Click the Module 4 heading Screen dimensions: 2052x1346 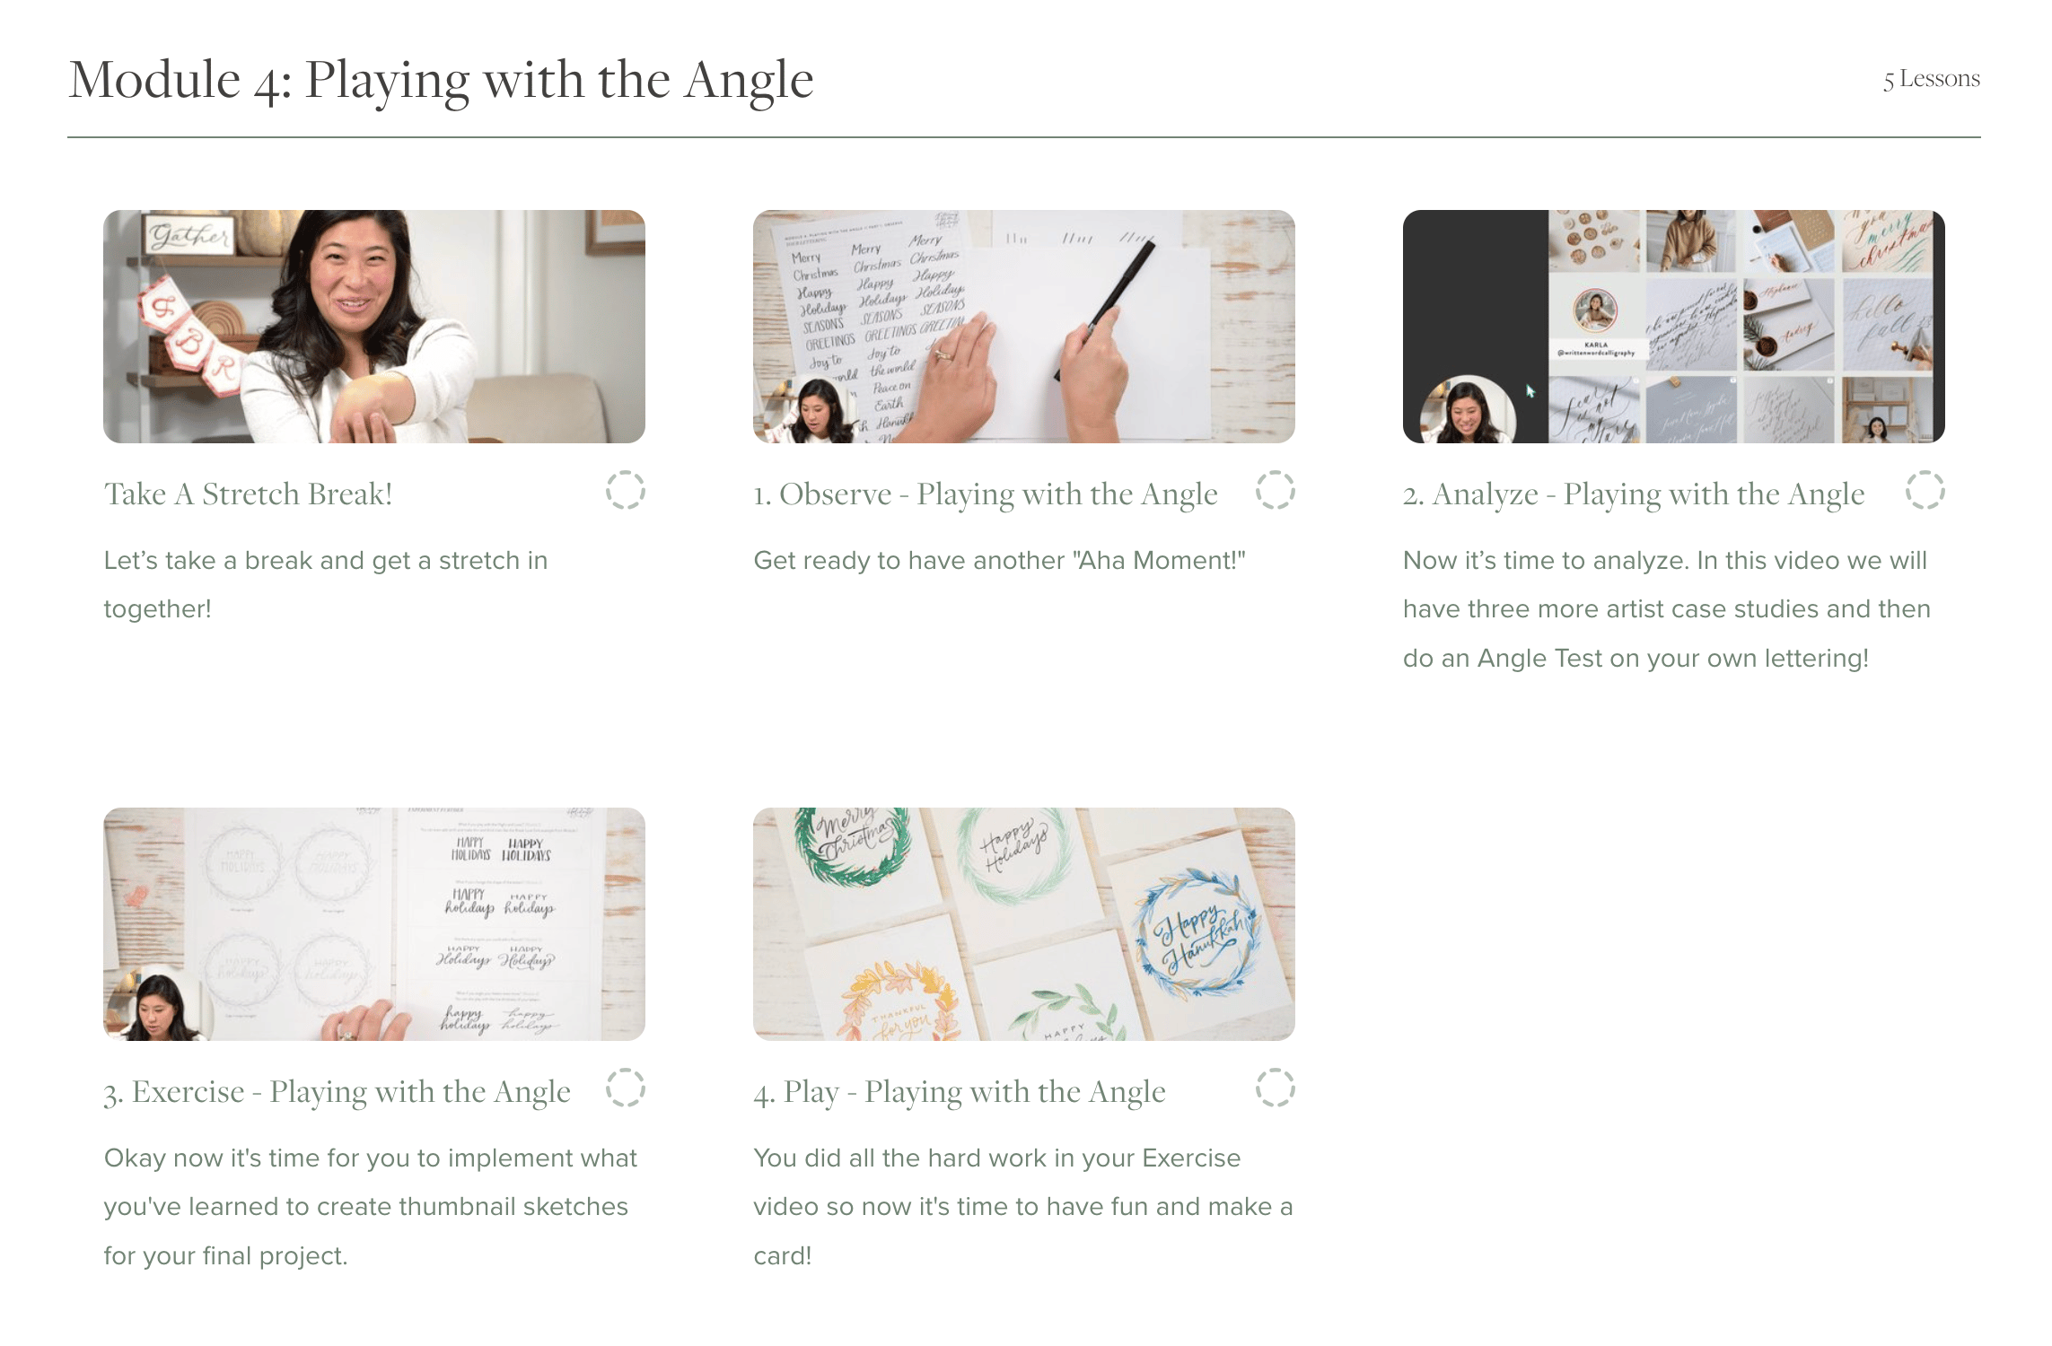(x=441, y=81)
